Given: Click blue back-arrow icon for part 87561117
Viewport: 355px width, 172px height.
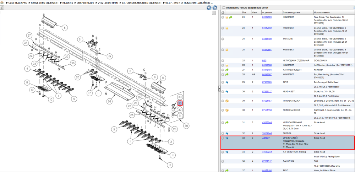Looking at the screenshot, I should coord(227,92).
